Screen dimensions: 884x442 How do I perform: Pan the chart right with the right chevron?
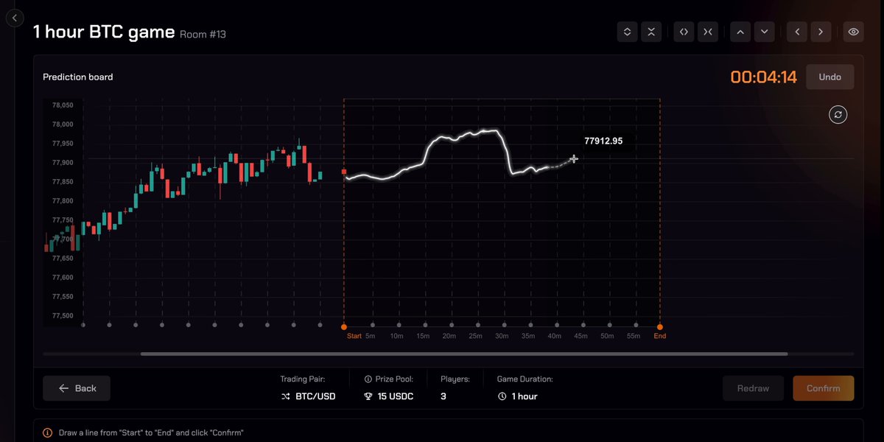click(x=821, y=32)
